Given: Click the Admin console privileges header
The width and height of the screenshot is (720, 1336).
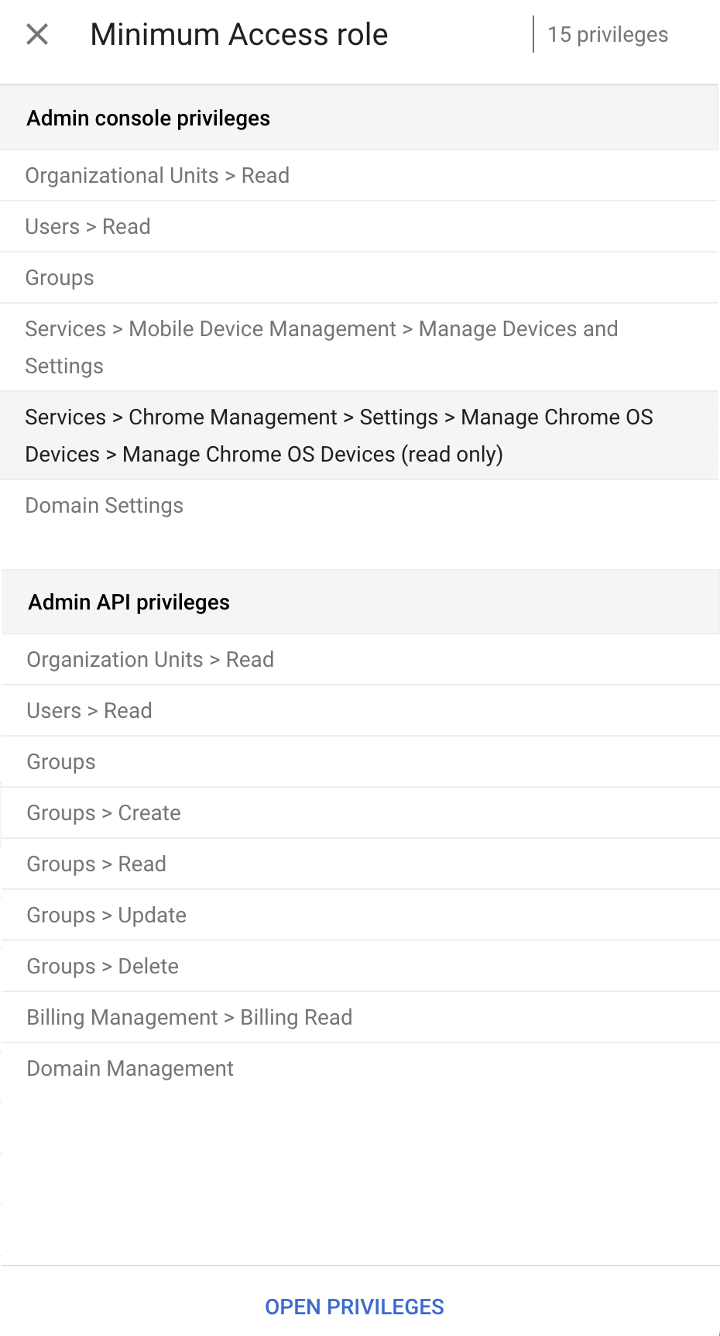Looking at the screenshot, I should click(149, 118).
